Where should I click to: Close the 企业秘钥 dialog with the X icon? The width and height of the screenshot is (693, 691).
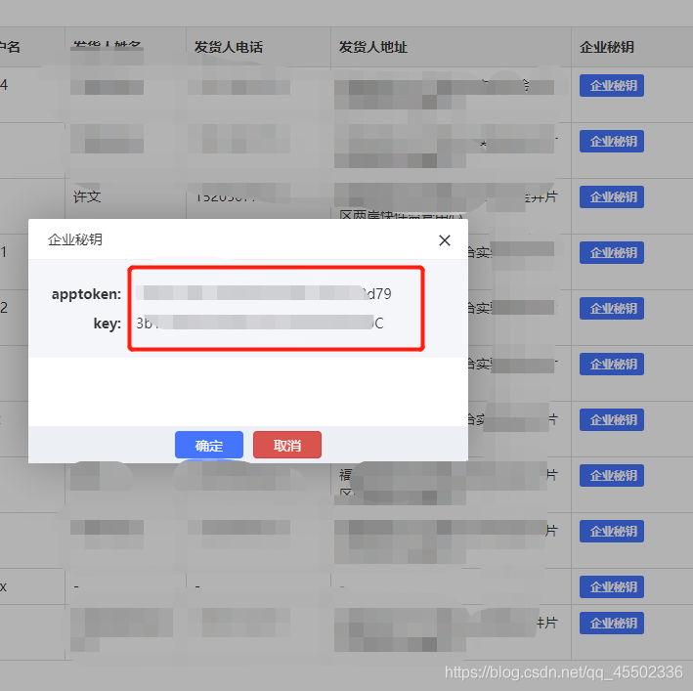point(445,240)
